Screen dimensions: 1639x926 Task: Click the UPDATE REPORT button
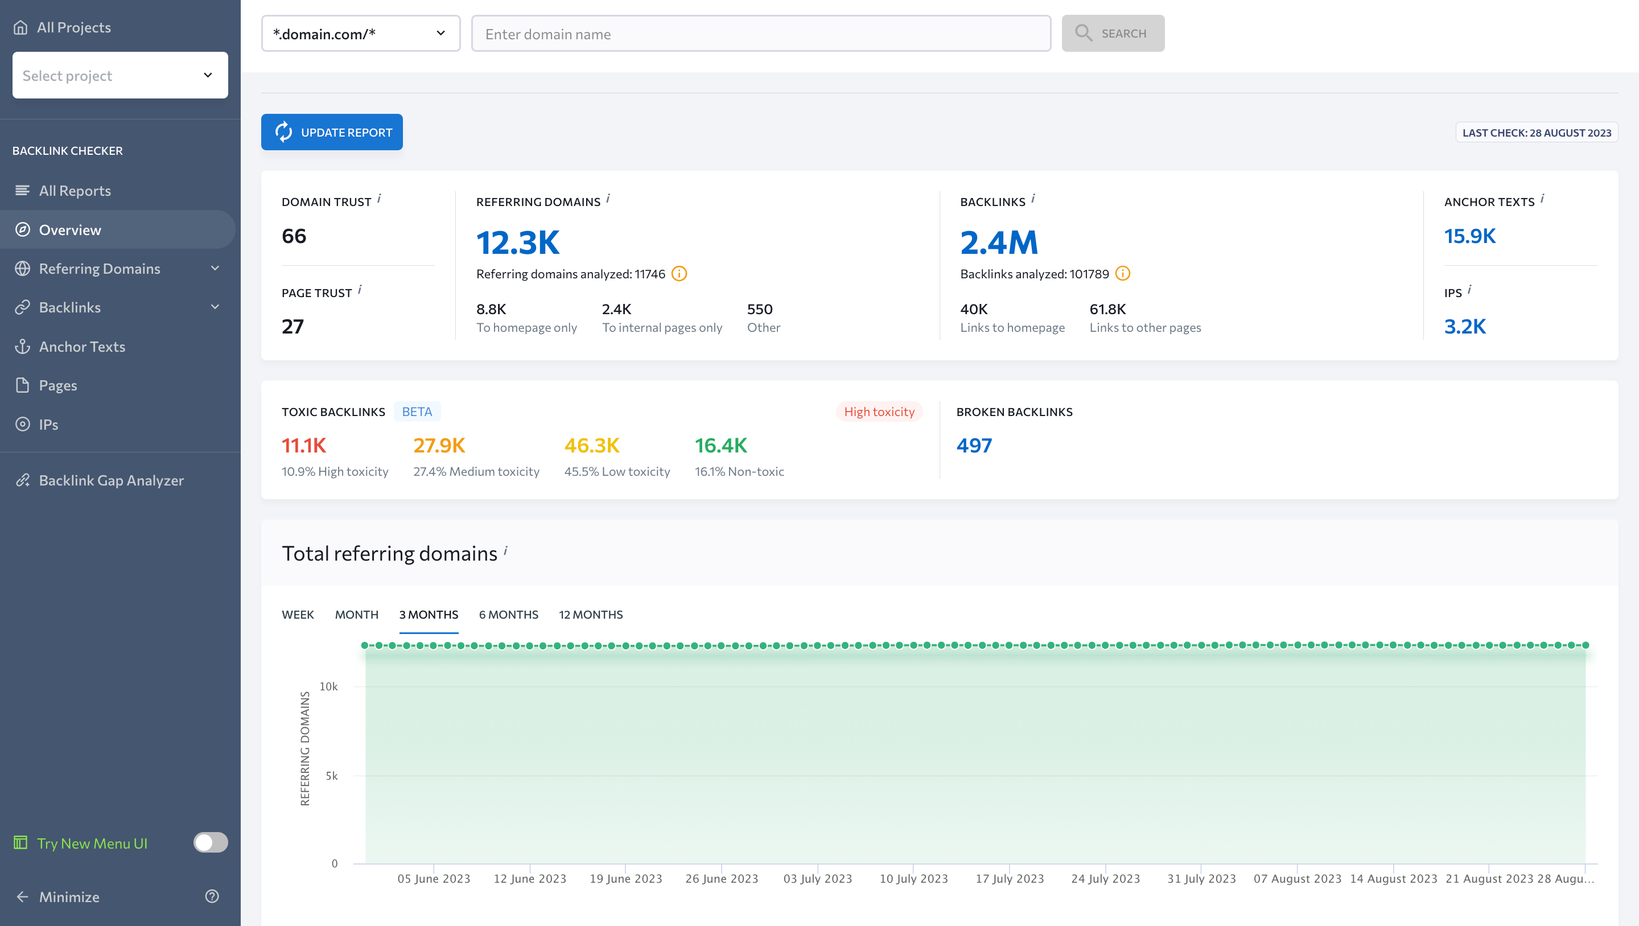(x=331, y=131)
